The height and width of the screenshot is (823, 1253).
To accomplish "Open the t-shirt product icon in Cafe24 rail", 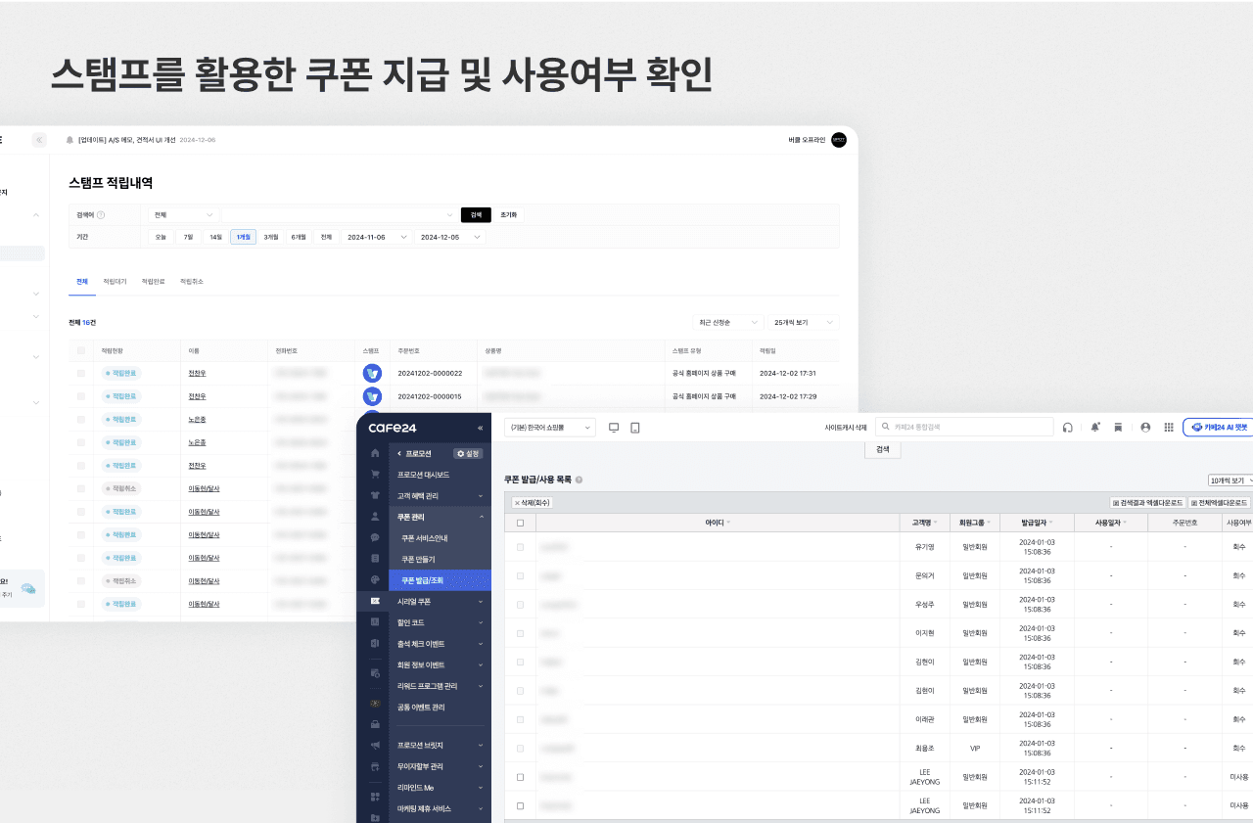I will [375, 495].
